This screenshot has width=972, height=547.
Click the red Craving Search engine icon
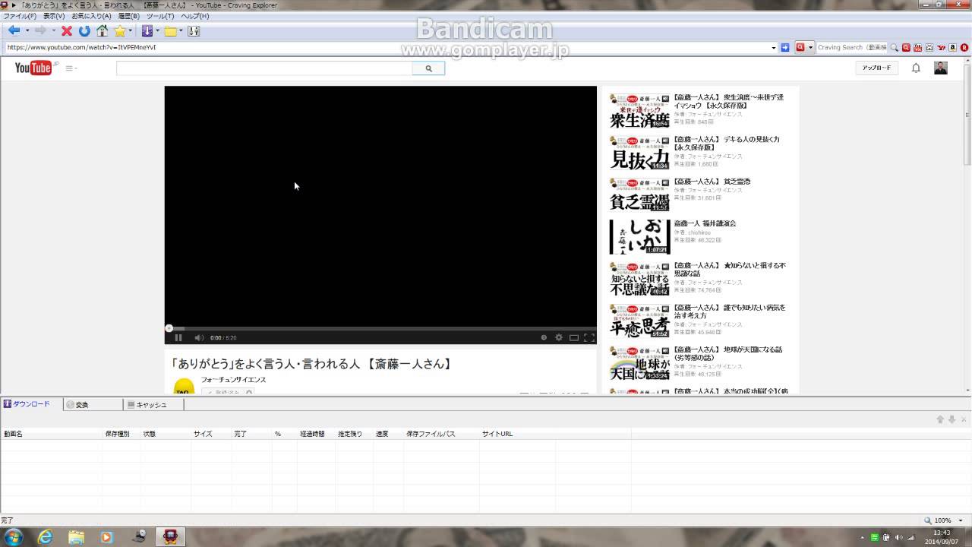tap(800, 47)
